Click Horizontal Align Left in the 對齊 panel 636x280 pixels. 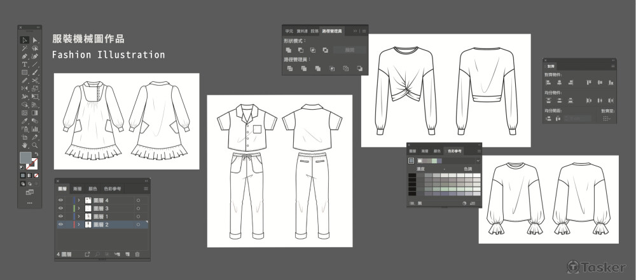click(548, 82)
